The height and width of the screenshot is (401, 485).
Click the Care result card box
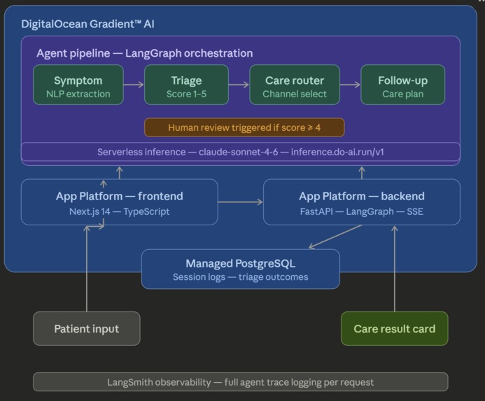point(395,329)
